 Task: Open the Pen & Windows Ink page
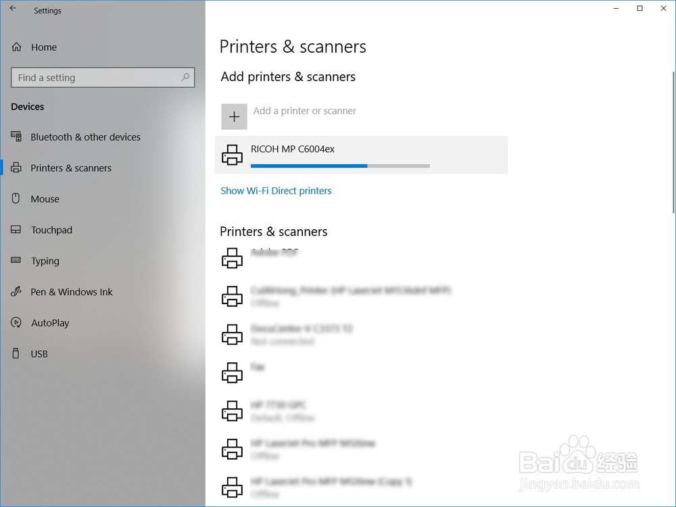(x=71, y=292)
